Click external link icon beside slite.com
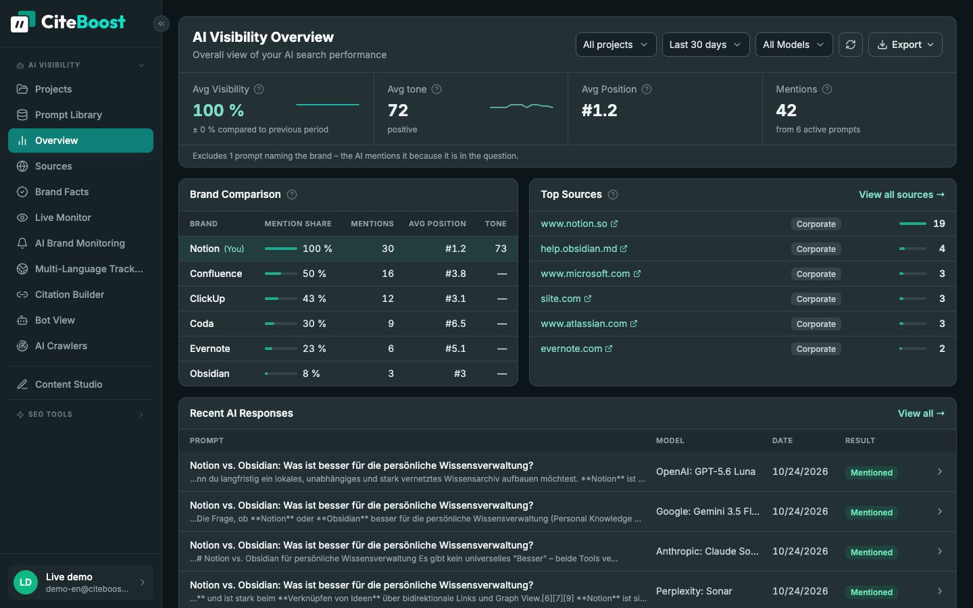 click(x=588, y=299)
